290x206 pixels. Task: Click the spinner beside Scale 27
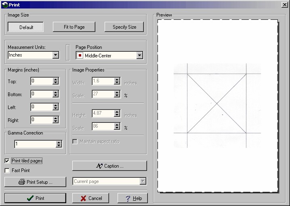point(117,94)
